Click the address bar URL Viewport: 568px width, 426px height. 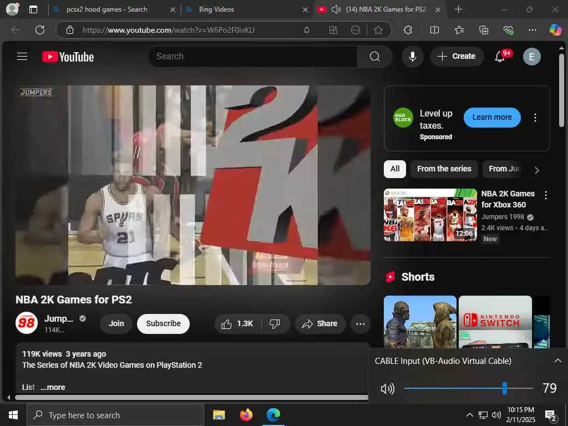[x=169, y=30]
